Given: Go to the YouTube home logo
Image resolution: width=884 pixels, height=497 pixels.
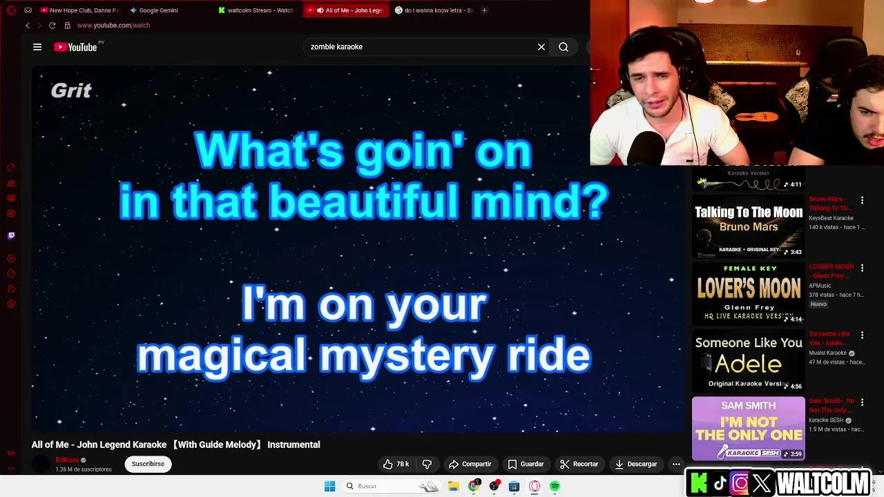Looking at the screenshot, I should coord(75,47).
